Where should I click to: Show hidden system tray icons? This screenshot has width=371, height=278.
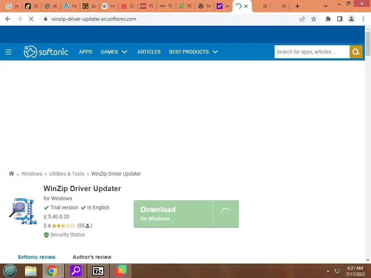(328, 271)
